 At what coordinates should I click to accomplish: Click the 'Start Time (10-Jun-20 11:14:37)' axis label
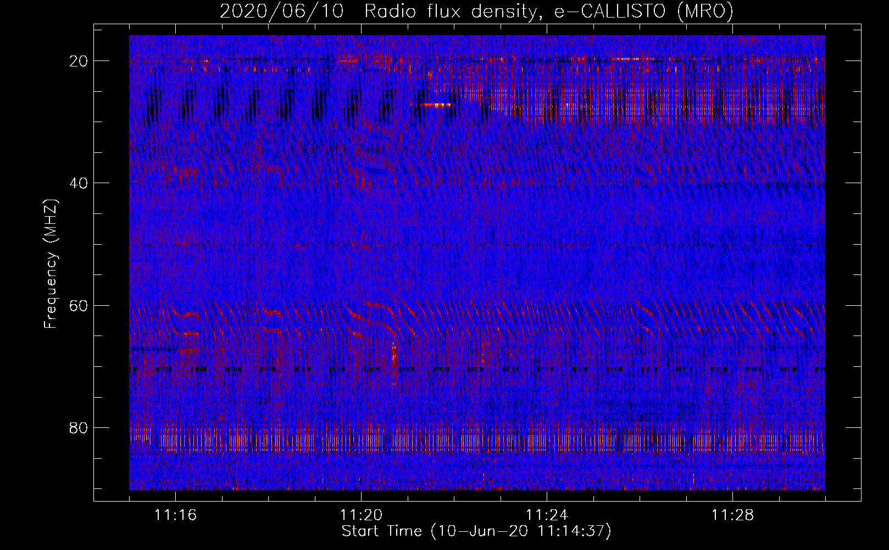(476, 531)
